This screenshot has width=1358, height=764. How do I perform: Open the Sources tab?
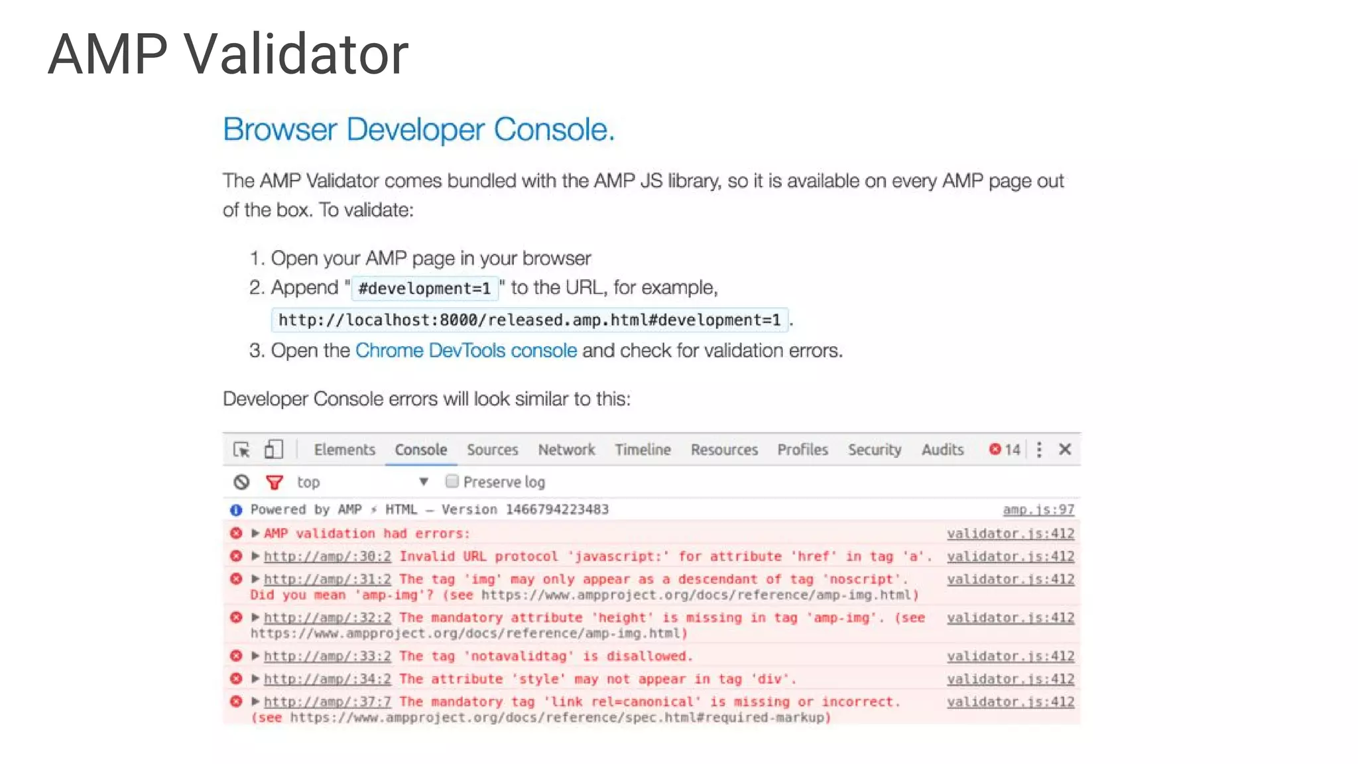pos(492,450)
